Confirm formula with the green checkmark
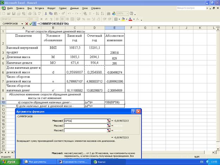This screenshot has width=220, height=165. pyautogui.click(x=31, y=23)
